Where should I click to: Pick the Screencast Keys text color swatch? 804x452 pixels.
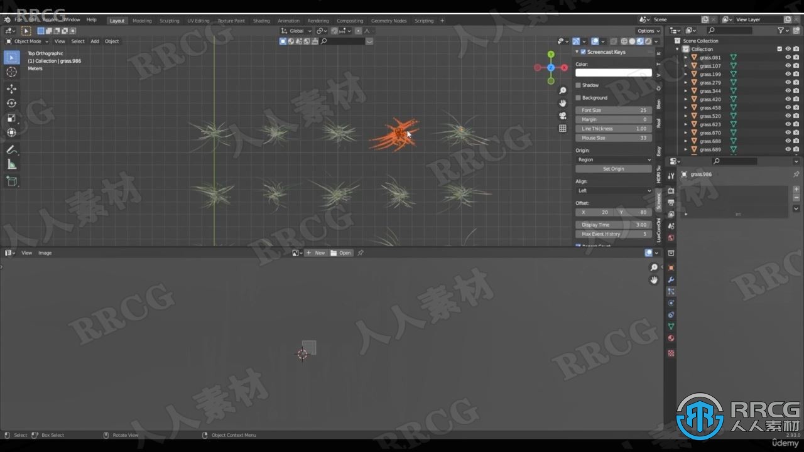[x=614, y=73]
